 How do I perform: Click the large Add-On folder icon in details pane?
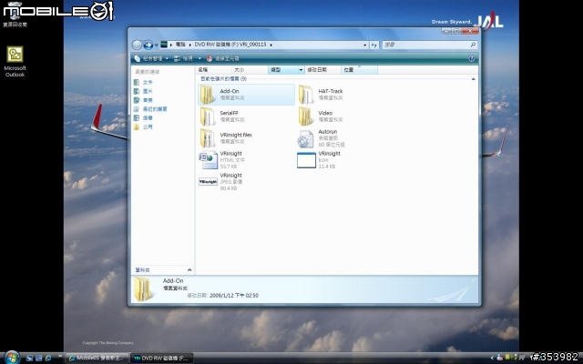point(144,289)
